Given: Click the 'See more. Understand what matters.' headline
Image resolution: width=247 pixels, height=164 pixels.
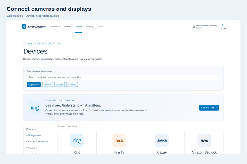Looking at the screenshot, I should [73, 105].
